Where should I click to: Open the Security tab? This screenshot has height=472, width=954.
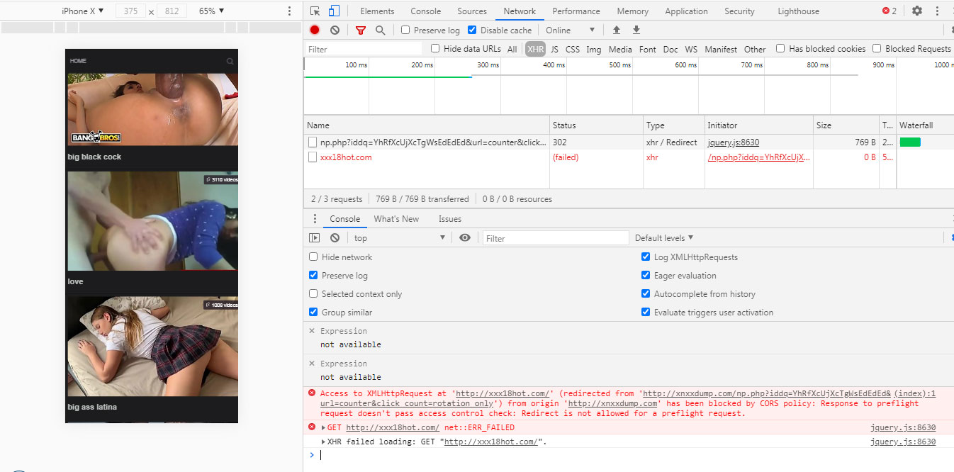[x=739, y=11]
